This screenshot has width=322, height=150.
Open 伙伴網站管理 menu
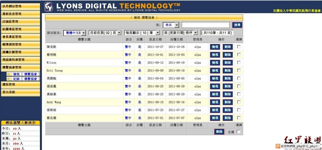click(x=20, y=6)
